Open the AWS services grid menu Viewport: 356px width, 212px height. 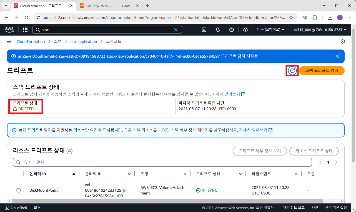tap(25, 30)
